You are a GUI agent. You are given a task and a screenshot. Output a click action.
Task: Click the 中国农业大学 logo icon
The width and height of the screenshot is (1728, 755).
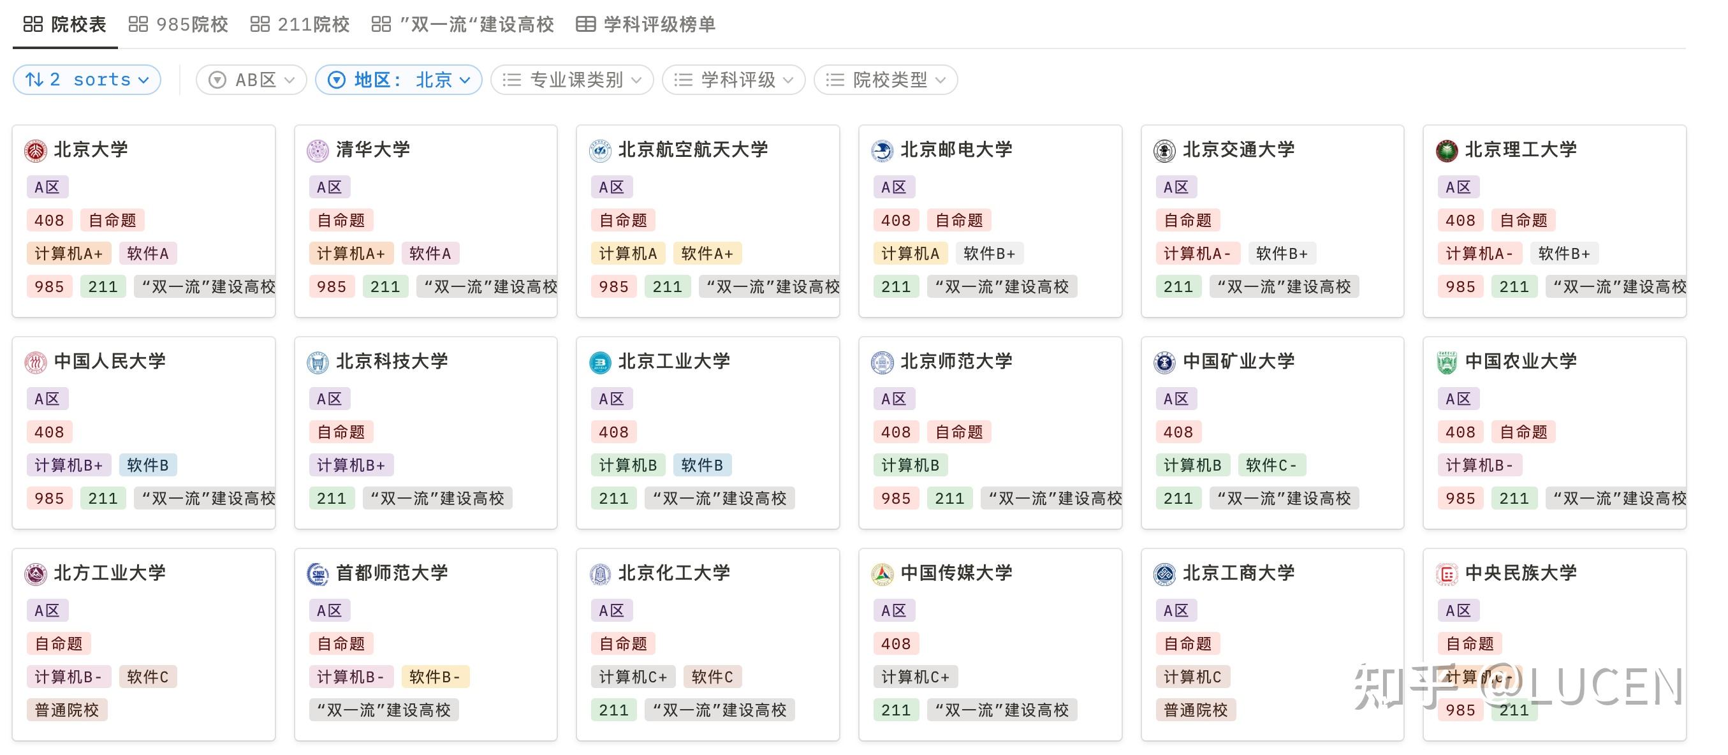(1447, 362)
